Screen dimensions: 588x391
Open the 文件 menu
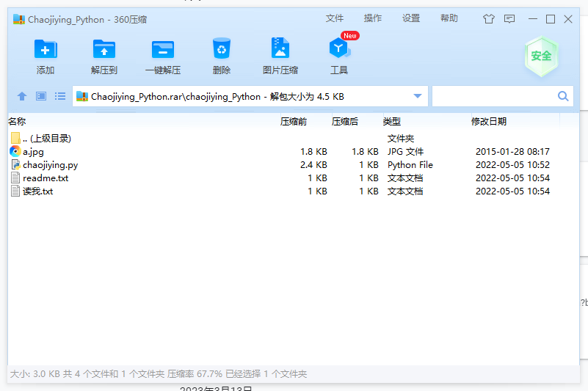click(335, 18)
